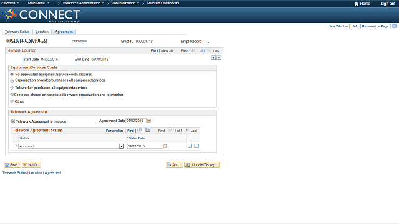The height and width of the screenshot is (224, 399).
Task: Delete the Telework Agreement Status row
Action: click(196, 146)
